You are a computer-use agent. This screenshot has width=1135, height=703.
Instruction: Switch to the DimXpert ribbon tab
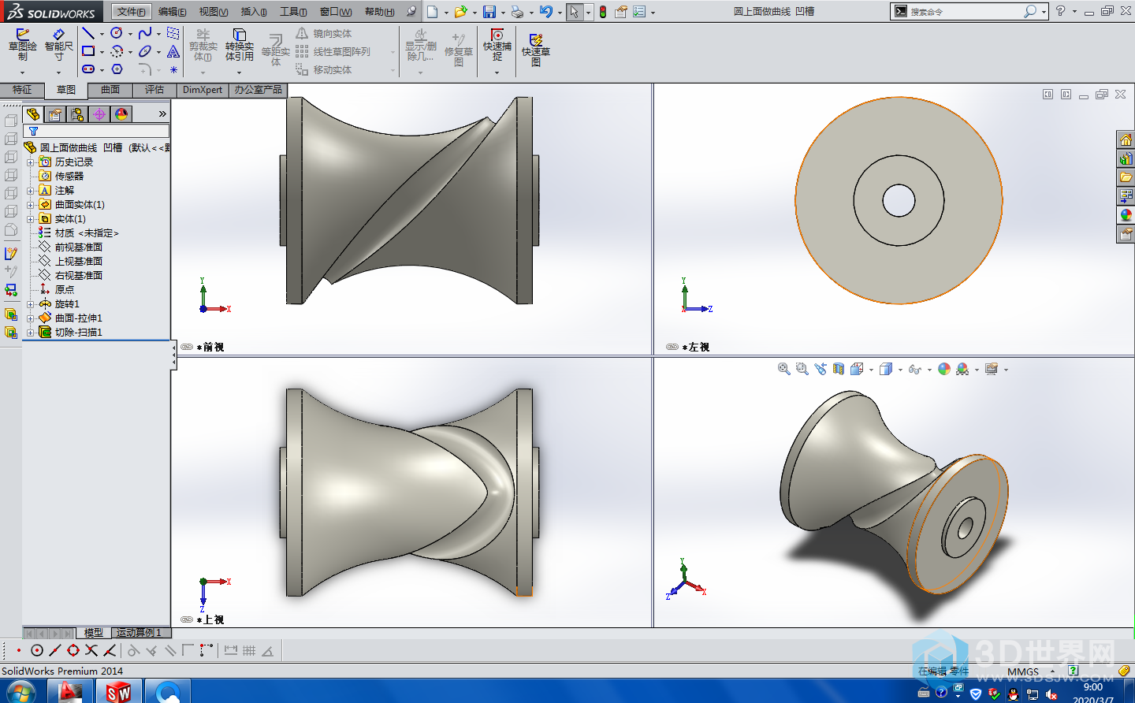point(203,90)
